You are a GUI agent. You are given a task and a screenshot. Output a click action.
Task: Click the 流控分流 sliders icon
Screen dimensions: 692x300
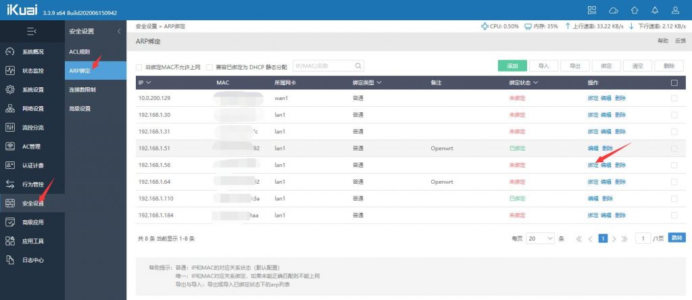coord(9,128)
